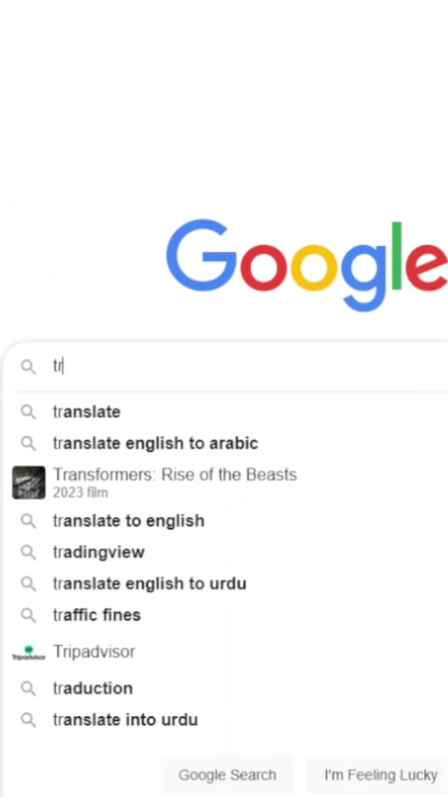Viewport: 448px width, 797px height.
Task: Click the magnifier icon beside 'traduction'
Action: click(28, 688)
